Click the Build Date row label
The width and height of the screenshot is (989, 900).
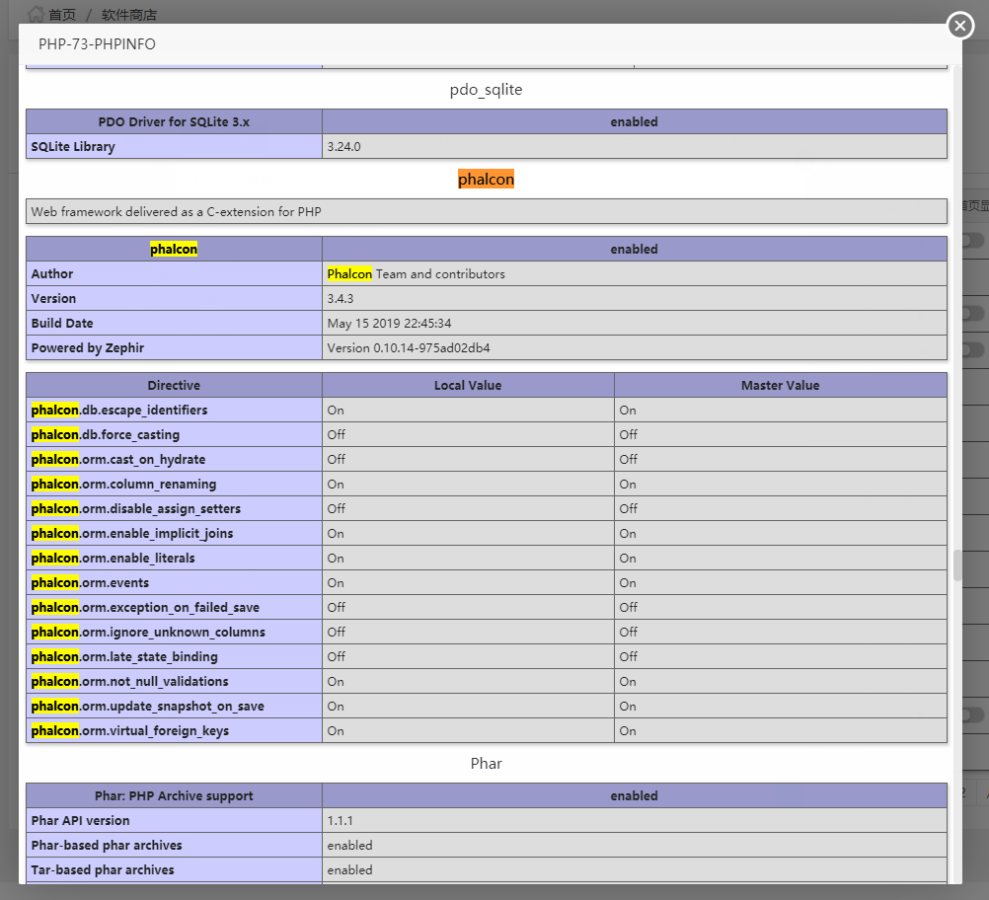(x=62, y=323)
